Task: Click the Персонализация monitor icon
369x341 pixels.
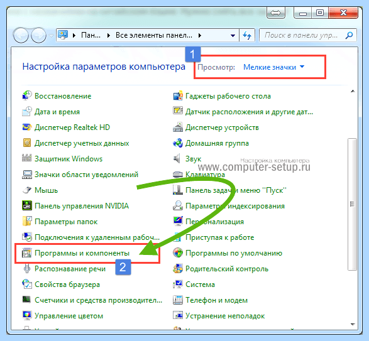Action: (x=178, y=221)
